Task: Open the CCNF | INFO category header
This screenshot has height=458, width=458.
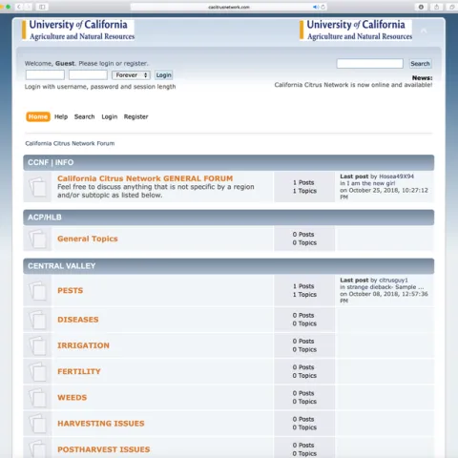Action: point(51,162)
